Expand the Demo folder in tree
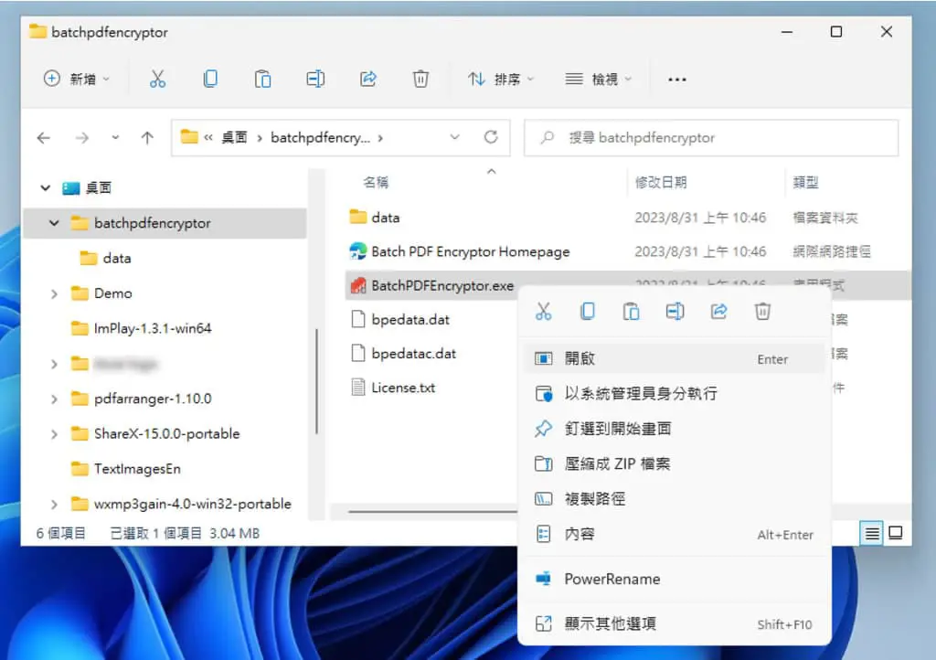The image size is (936, 660). (x=54, y=293)
